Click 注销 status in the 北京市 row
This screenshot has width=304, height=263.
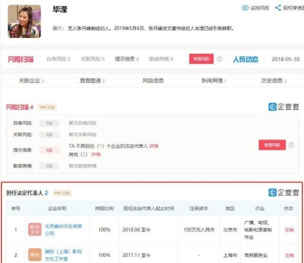pyautogui.click(x=289, y=230)
